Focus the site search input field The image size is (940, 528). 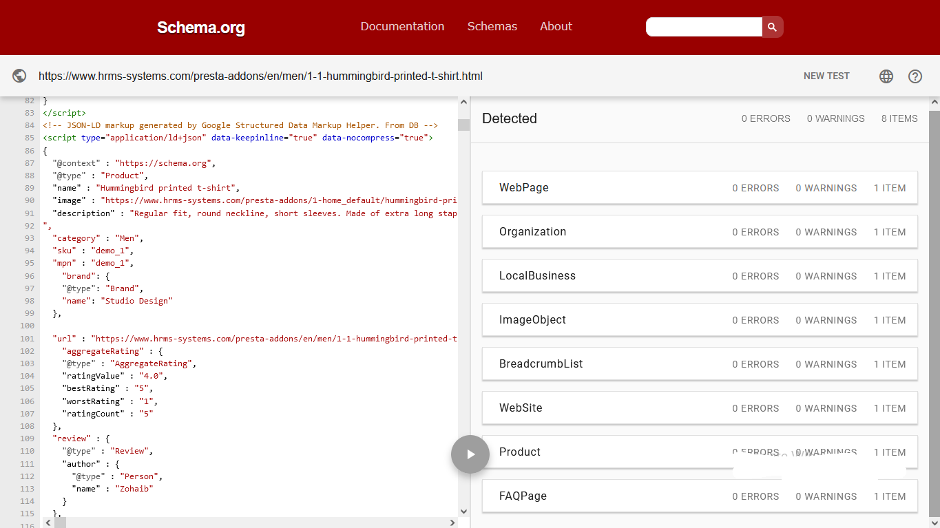tap(704, 27)
